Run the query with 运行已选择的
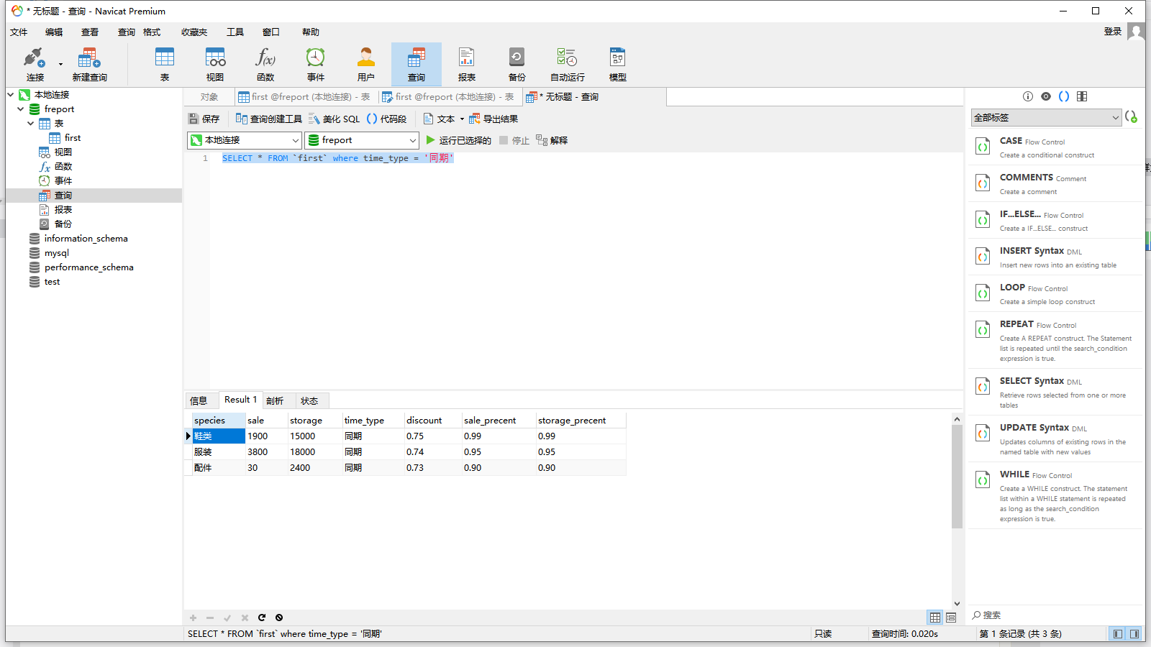 (x=459, y=140)
